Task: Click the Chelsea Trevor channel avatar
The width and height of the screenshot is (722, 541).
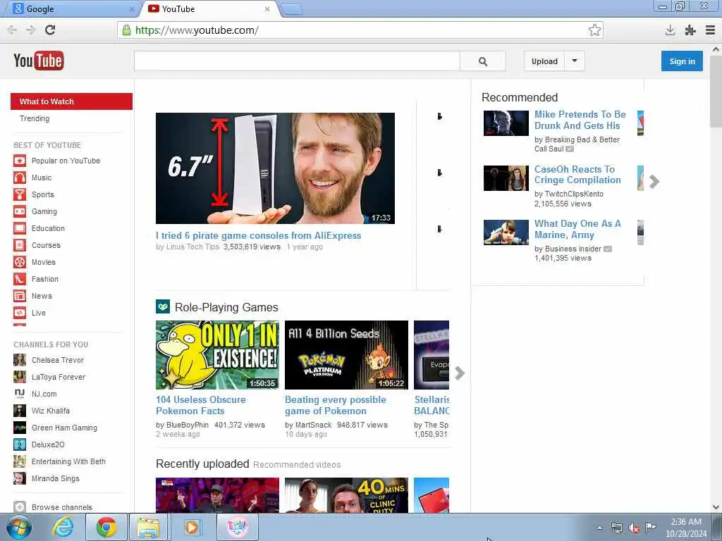Action: (x=19, y=360)
